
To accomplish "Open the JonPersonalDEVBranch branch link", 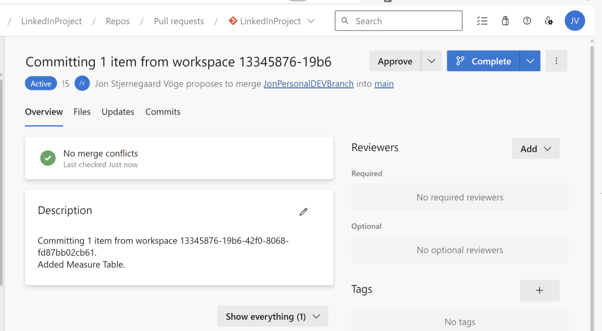I will [308, 83].
